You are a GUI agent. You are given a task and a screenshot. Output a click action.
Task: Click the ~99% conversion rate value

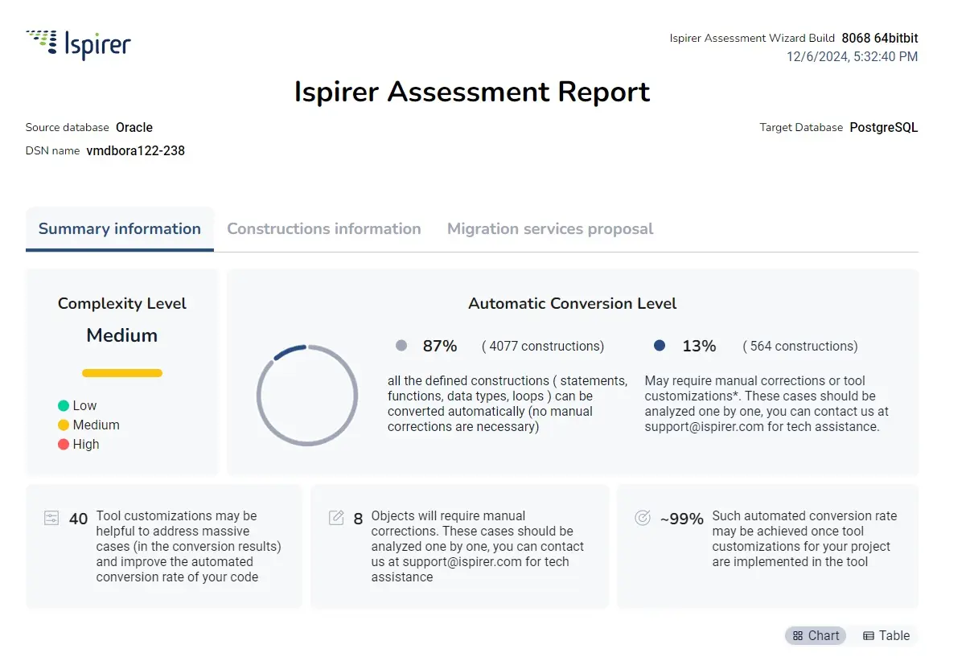coord(682,519)
